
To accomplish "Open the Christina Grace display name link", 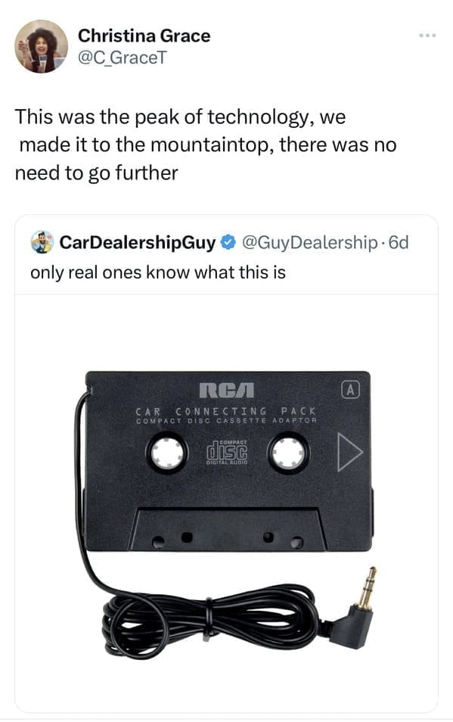I will point(144,36).
